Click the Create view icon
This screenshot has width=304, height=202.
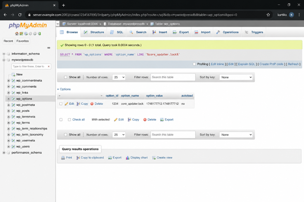click(x=154, y=158)
